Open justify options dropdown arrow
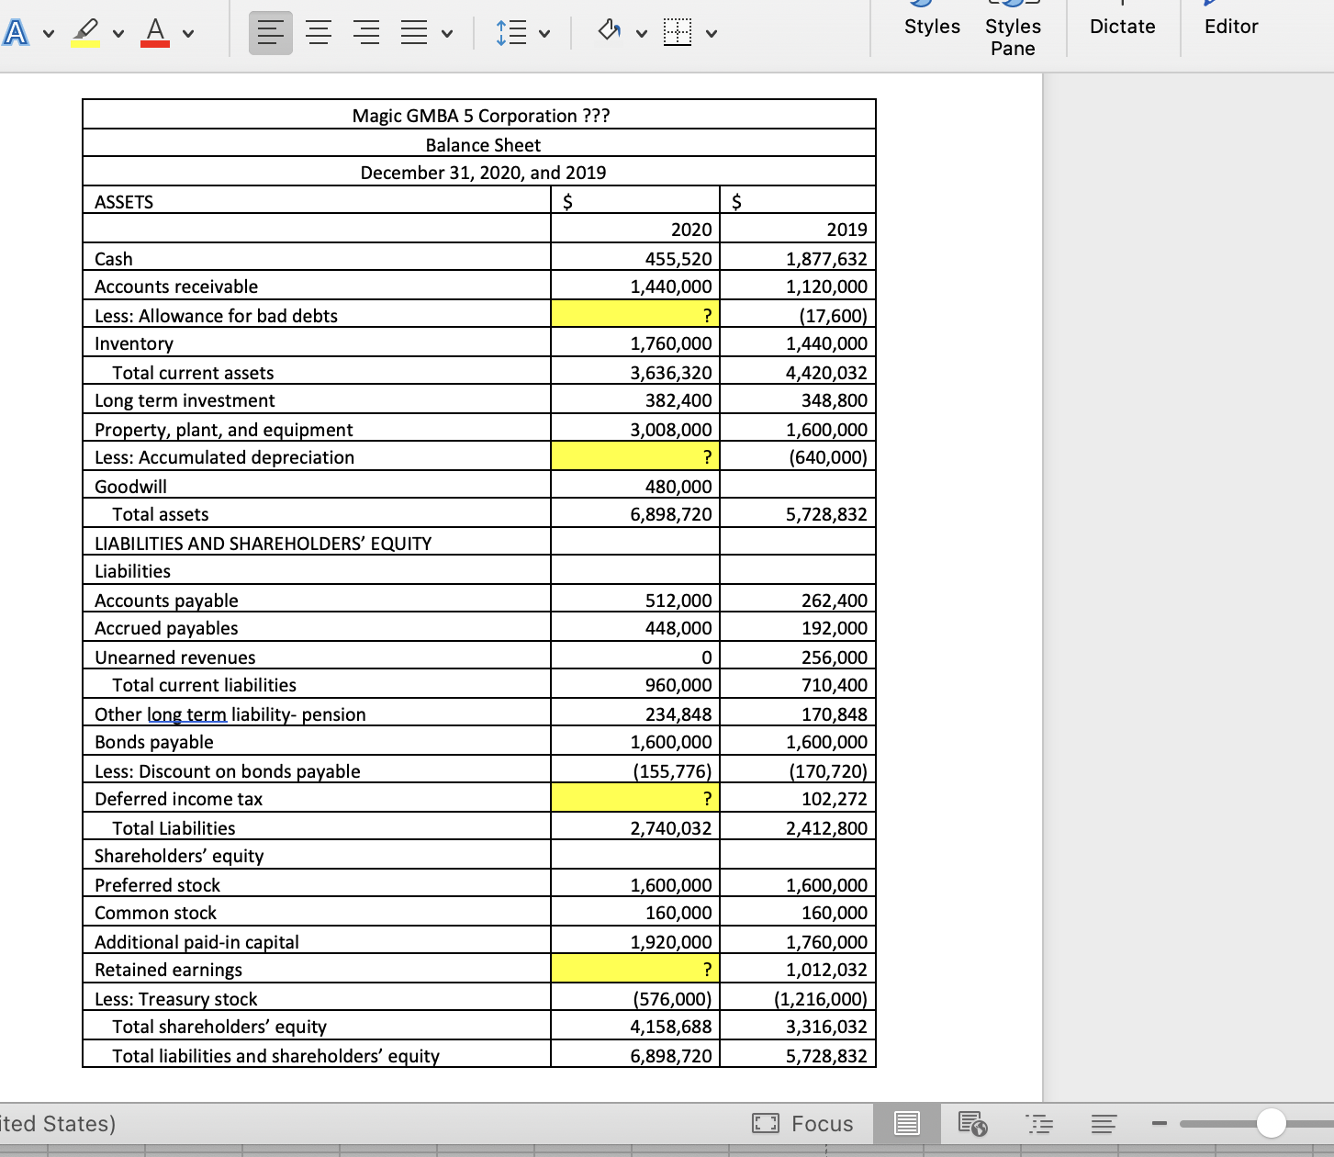The width and height of the screenshot is (1334, 1157). [x=447, y=35]
